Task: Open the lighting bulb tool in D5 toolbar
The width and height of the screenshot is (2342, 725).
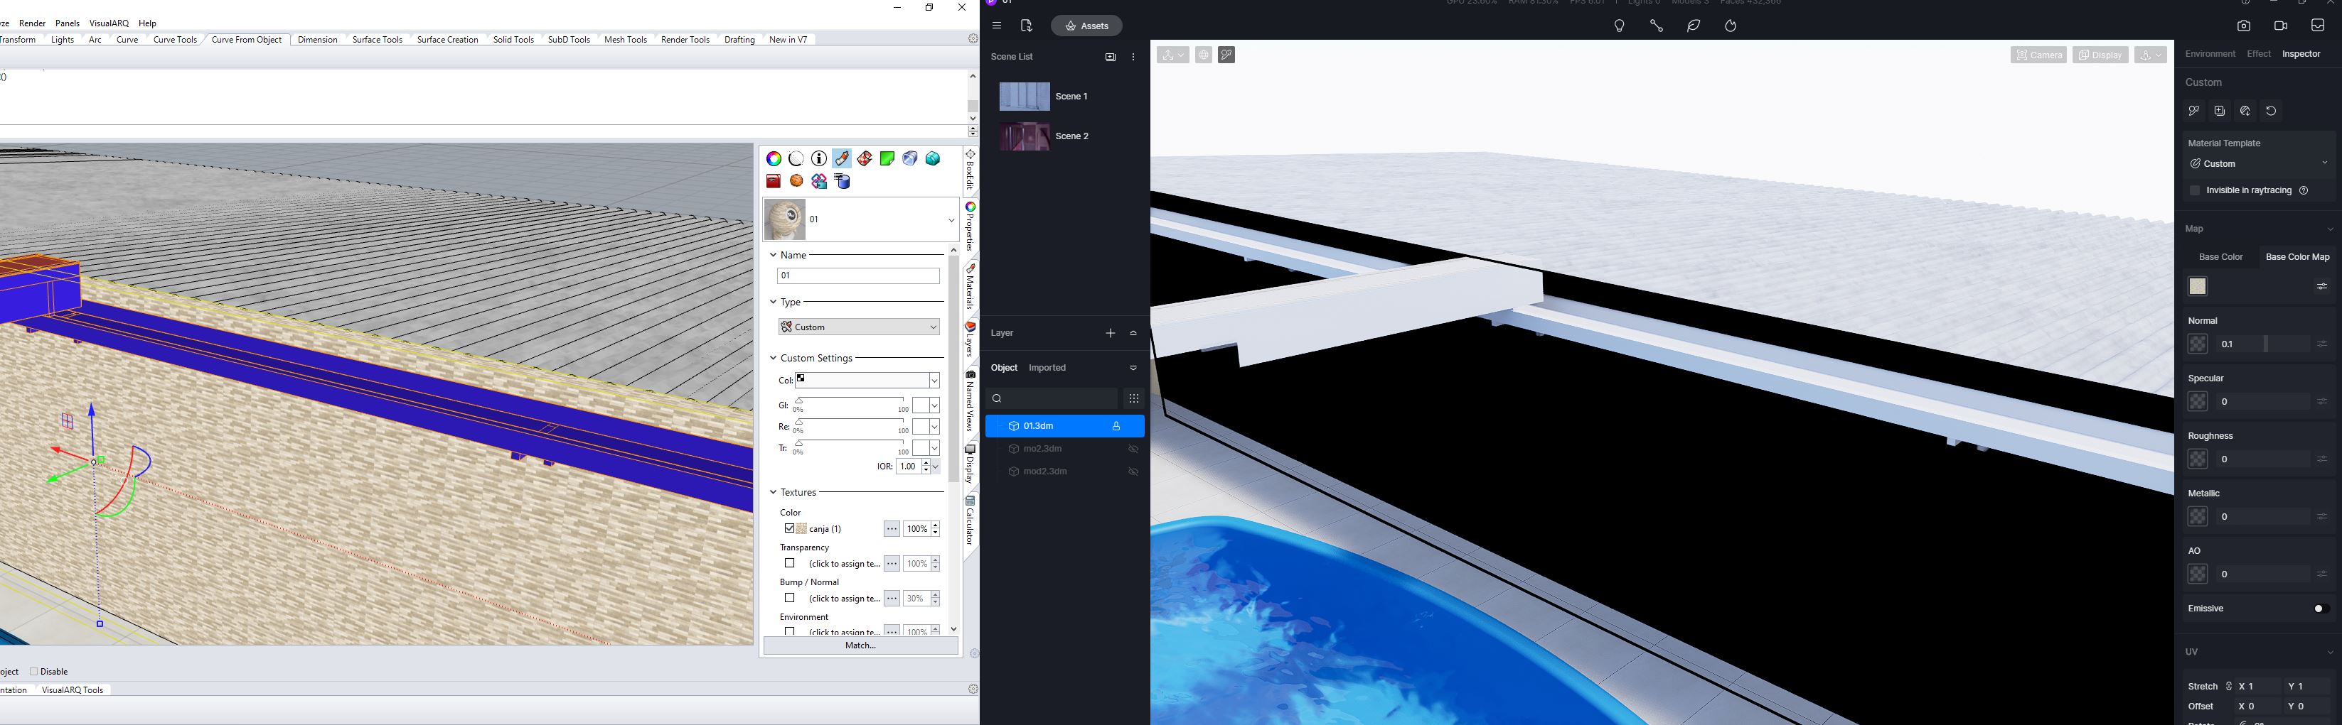Action: 1619,26
